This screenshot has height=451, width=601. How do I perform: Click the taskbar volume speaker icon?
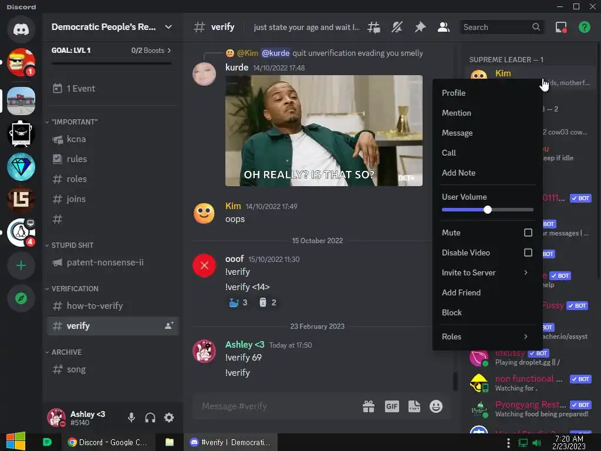(536, 443)
